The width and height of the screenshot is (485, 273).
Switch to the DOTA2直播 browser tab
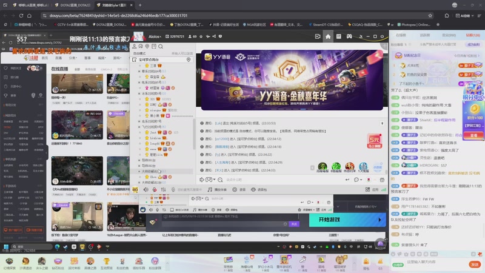tap(72, 5)
